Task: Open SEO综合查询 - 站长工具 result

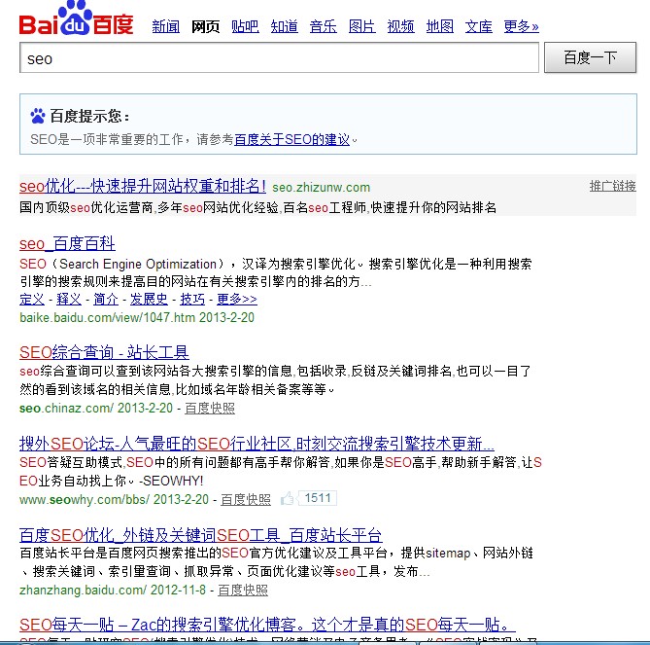Action: pos(104,352)
